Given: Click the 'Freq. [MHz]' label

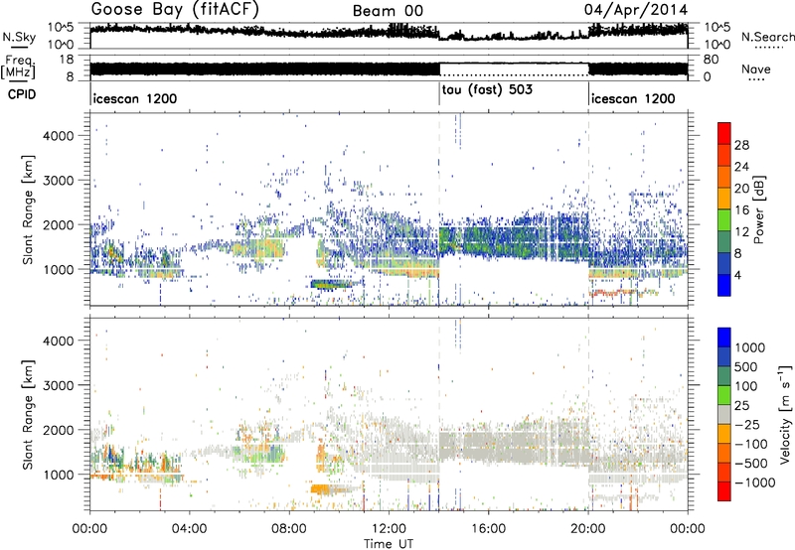Looking at the screenshot, I should pos(18,68).
